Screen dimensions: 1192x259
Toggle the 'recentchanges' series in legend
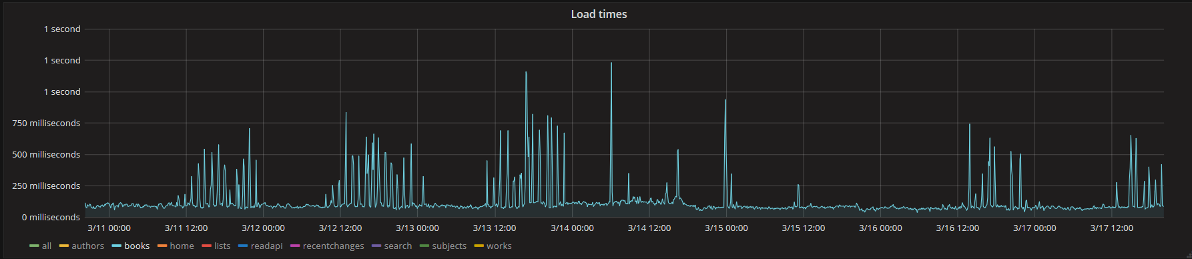pyautogui.click(x=333, y=246)
